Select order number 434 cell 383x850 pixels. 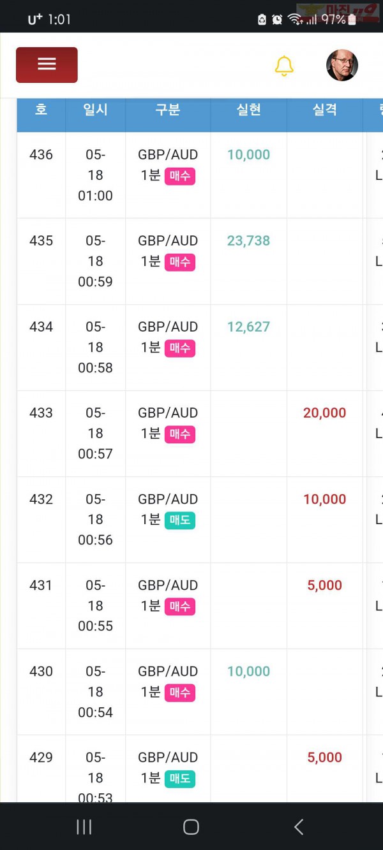tap(41, 348)
